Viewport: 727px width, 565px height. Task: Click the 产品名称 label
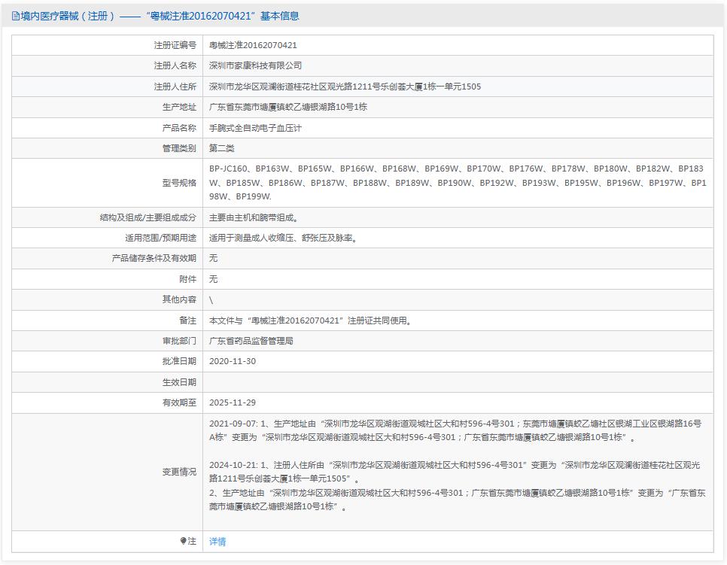(179, 128)
